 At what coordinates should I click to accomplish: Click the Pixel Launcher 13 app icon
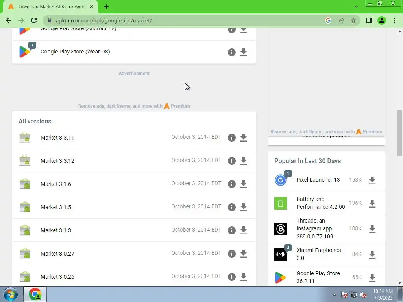click(x=280, y=180)
